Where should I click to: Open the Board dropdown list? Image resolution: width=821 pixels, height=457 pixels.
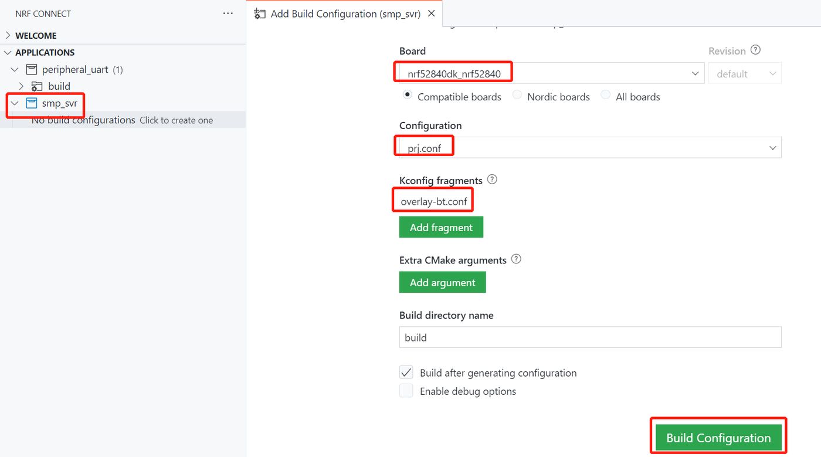695,74
